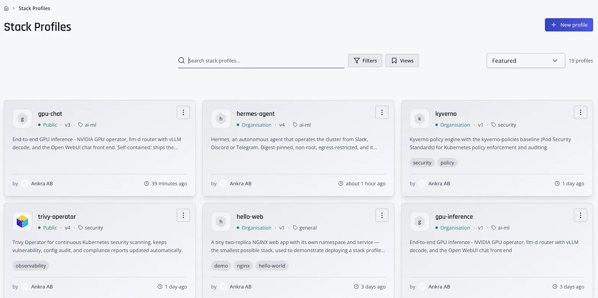Click Ankra AB logo on hello-web card

223,287
